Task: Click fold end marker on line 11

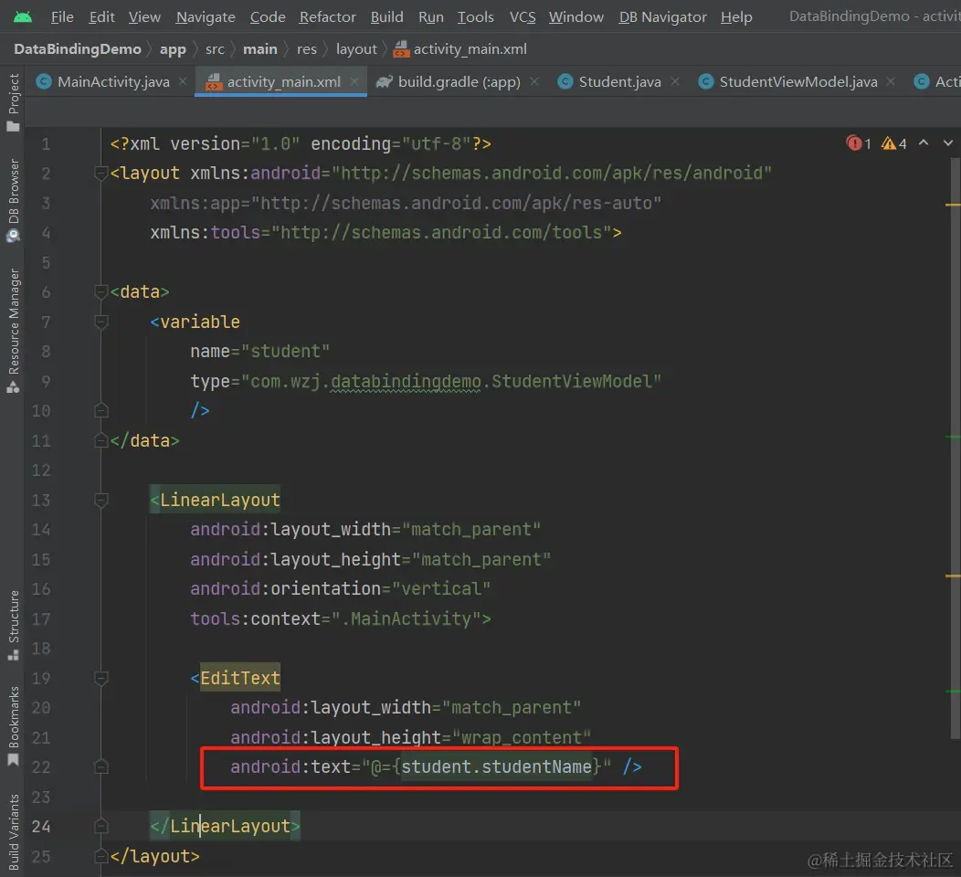Action: [101, 440]
